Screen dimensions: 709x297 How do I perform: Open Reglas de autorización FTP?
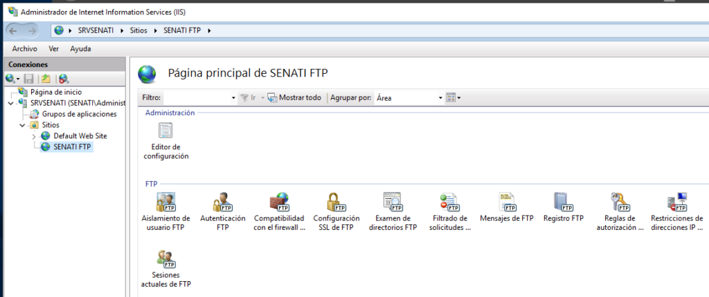click(x=620, y=202)
